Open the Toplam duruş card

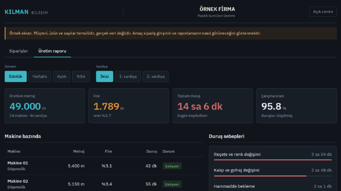(213, 106)
